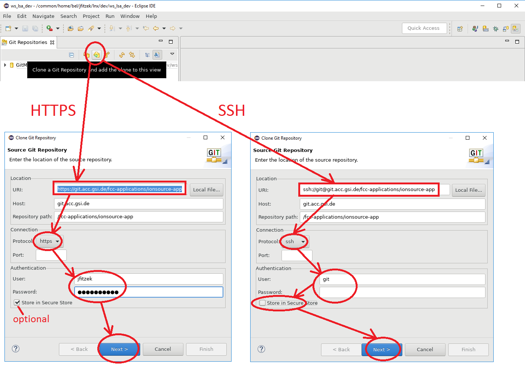Click help icon in https clone dialog
Screen dimensions: 525x368
click(16, 349)
